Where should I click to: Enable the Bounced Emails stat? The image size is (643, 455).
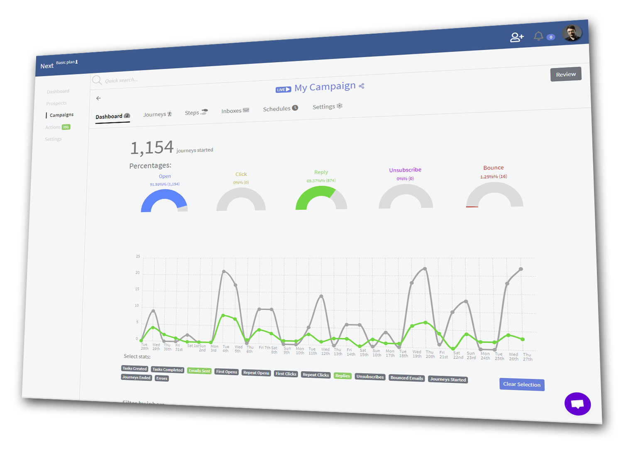pyautogui.click(x=407, y=378)
